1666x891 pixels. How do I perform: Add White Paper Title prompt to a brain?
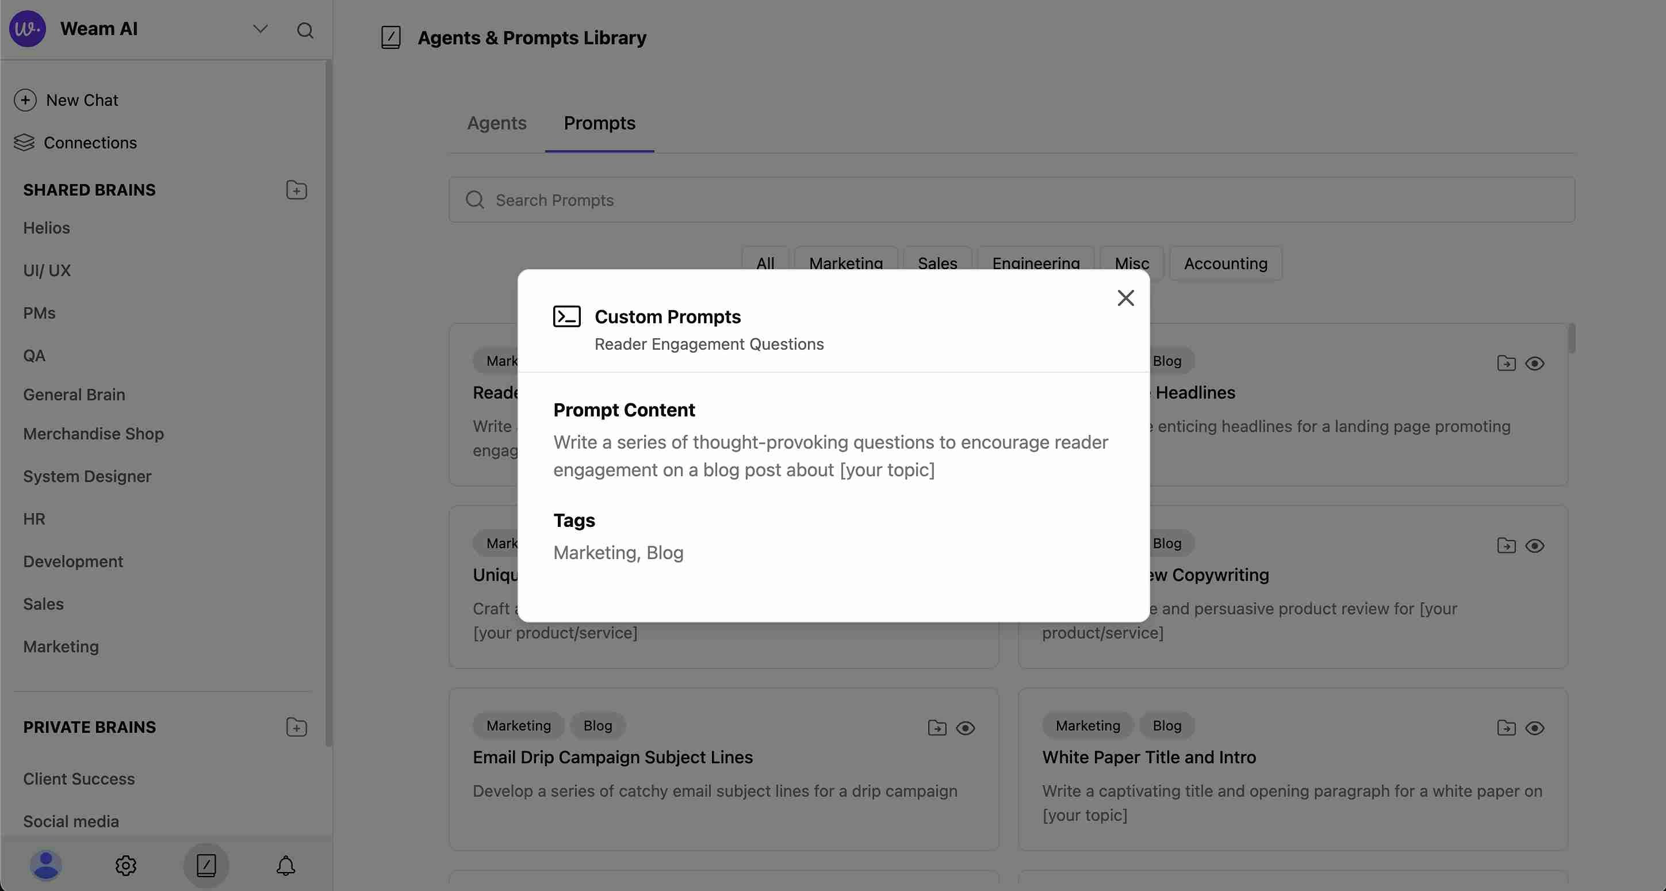click(x=1506, y=728)
